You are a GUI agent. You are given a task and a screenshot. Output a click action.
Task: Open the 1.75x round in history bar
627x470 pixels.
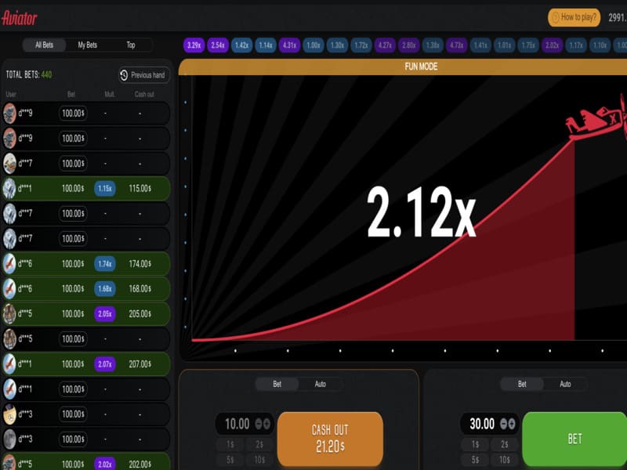coord(528,45)
